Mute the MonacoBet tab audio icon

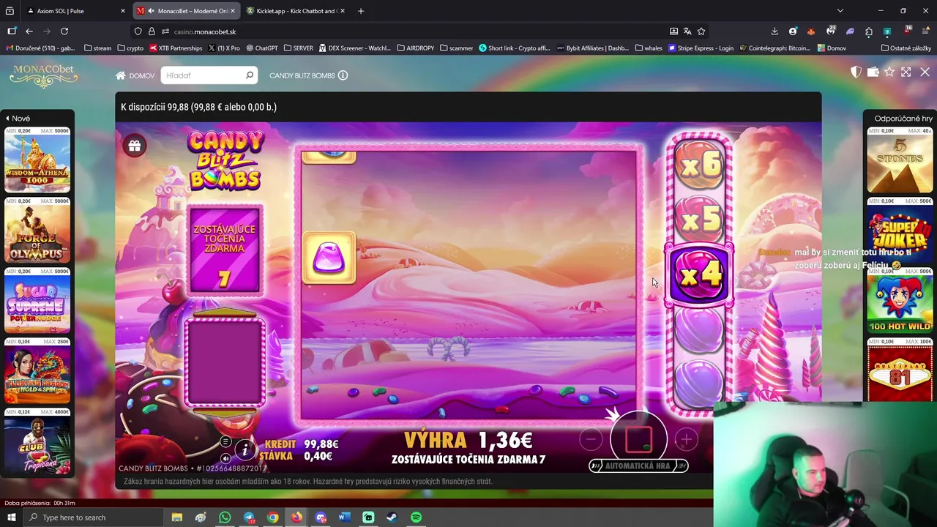[152, 11]
